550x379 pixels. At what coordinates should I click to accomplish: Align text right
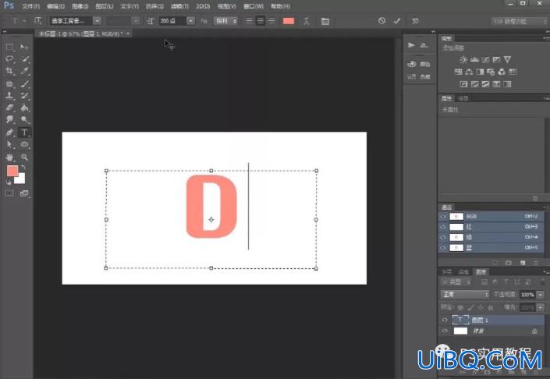click(271, 21)
